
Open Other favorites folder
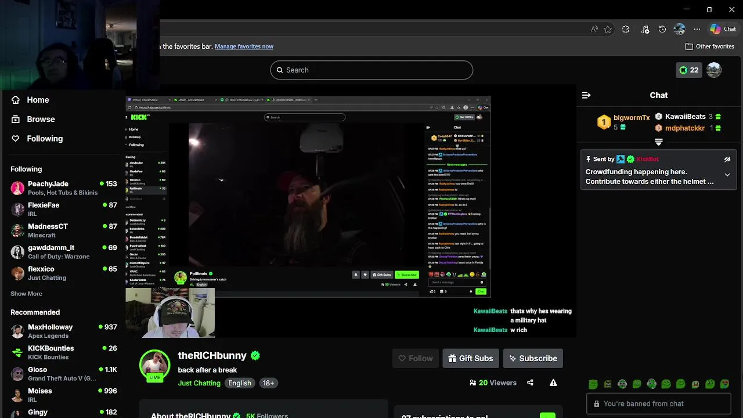tap(709, 46)
